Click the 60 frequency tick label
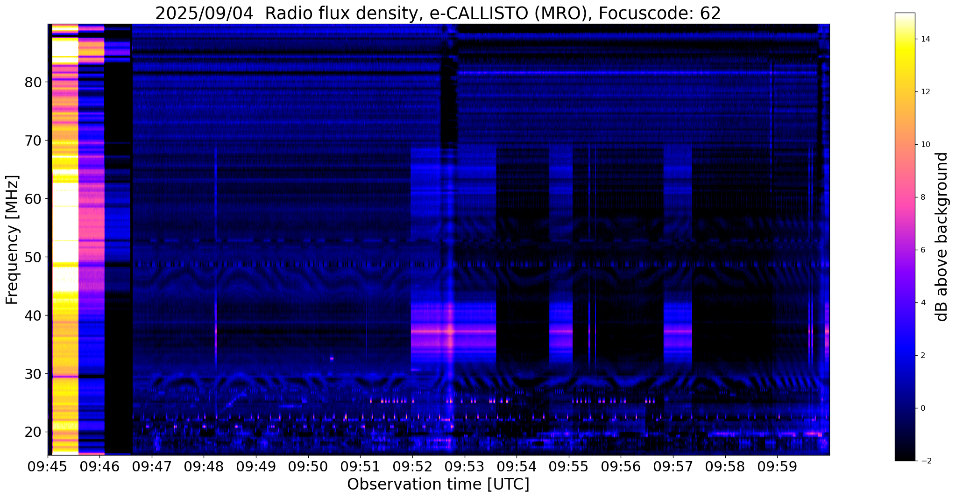The image size is (956, 498). pos(33,199)
